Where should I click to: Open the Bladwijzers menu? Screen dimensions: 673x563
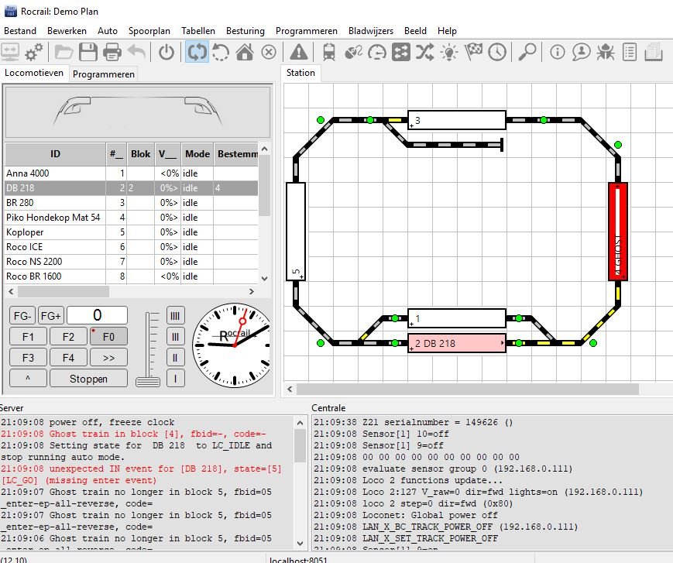click(x=371, y=31)
